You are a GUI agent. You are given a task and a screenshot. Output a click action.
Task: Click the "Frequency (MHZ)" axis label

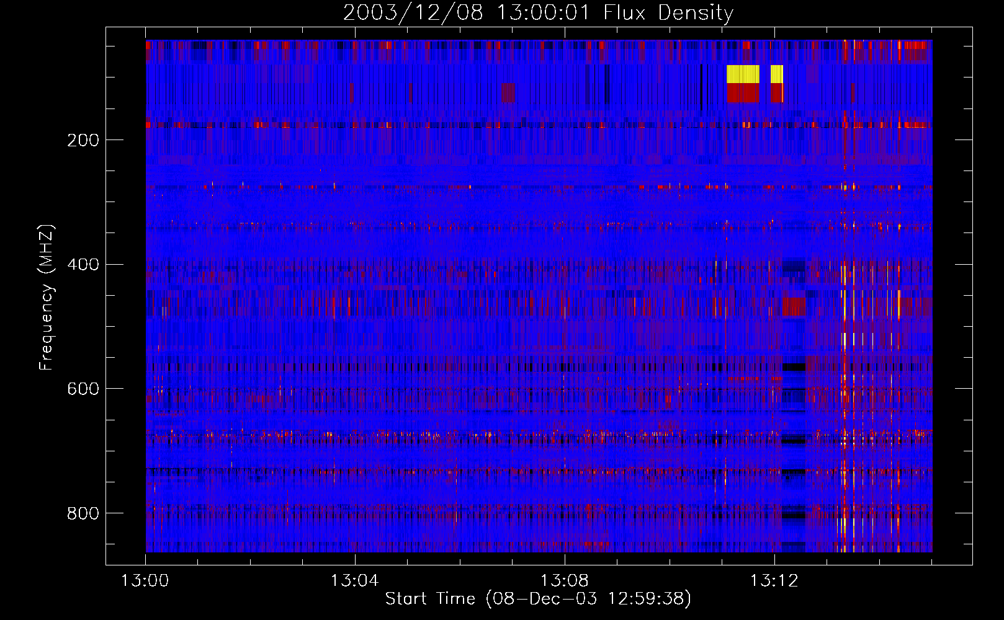pos(47,297)
